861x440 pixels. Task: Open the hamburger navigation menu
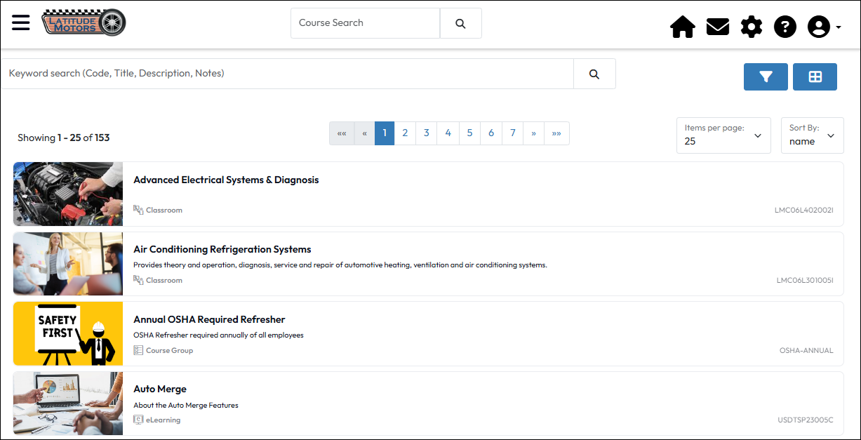click(21, 22)
